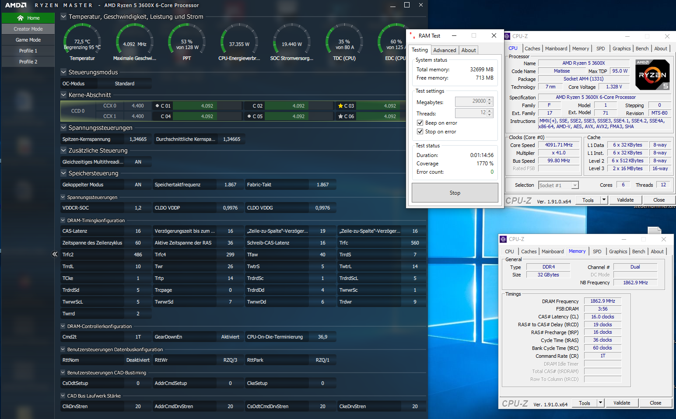Stop the running RAM test
This screenshot has height=419, width=676.
[455, 193]
